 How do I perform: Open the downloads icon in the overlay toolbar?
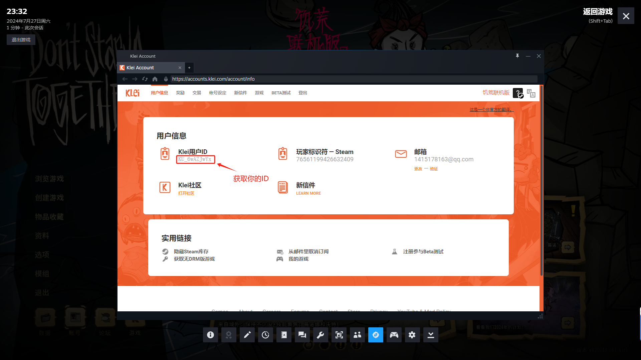coord(431,335)
